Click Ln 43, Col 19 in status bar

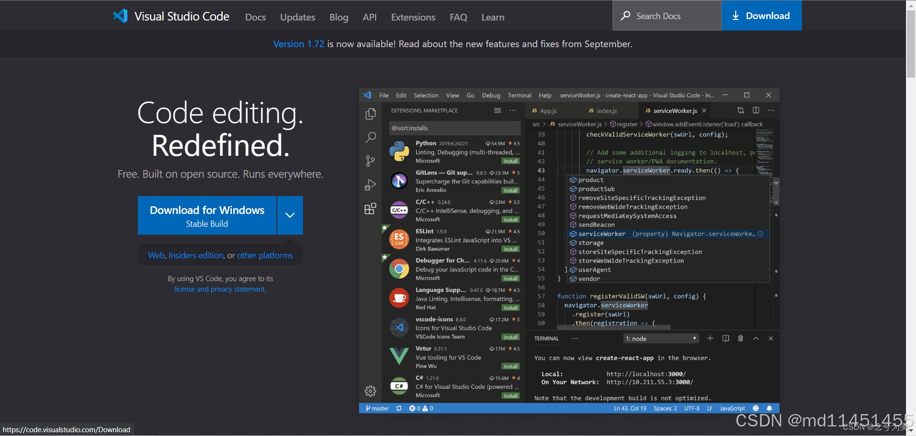click(630, 408)
